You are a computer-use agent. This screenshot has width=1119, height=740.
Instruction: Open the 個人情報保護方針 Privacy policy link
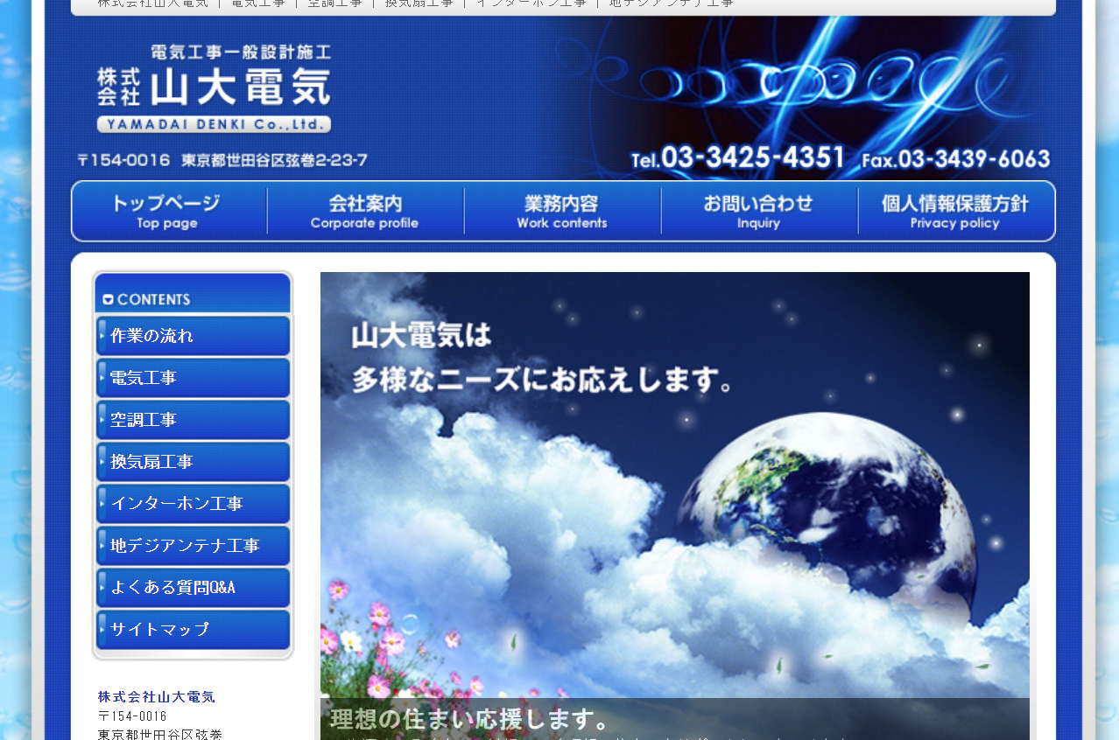coord(955,211)
